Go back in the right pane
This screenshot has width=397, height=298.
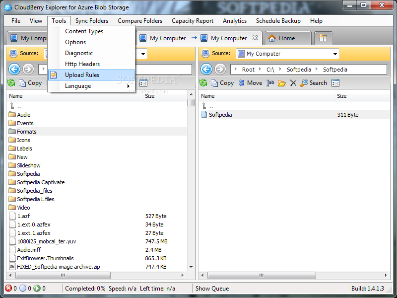(206, 69)
